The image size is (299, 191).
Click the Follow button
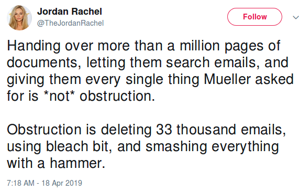click(254, 17)
